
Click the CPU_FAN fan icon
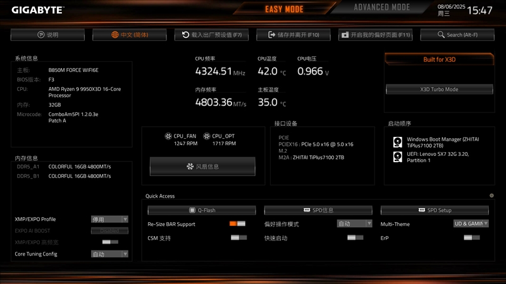pos(168,136)
